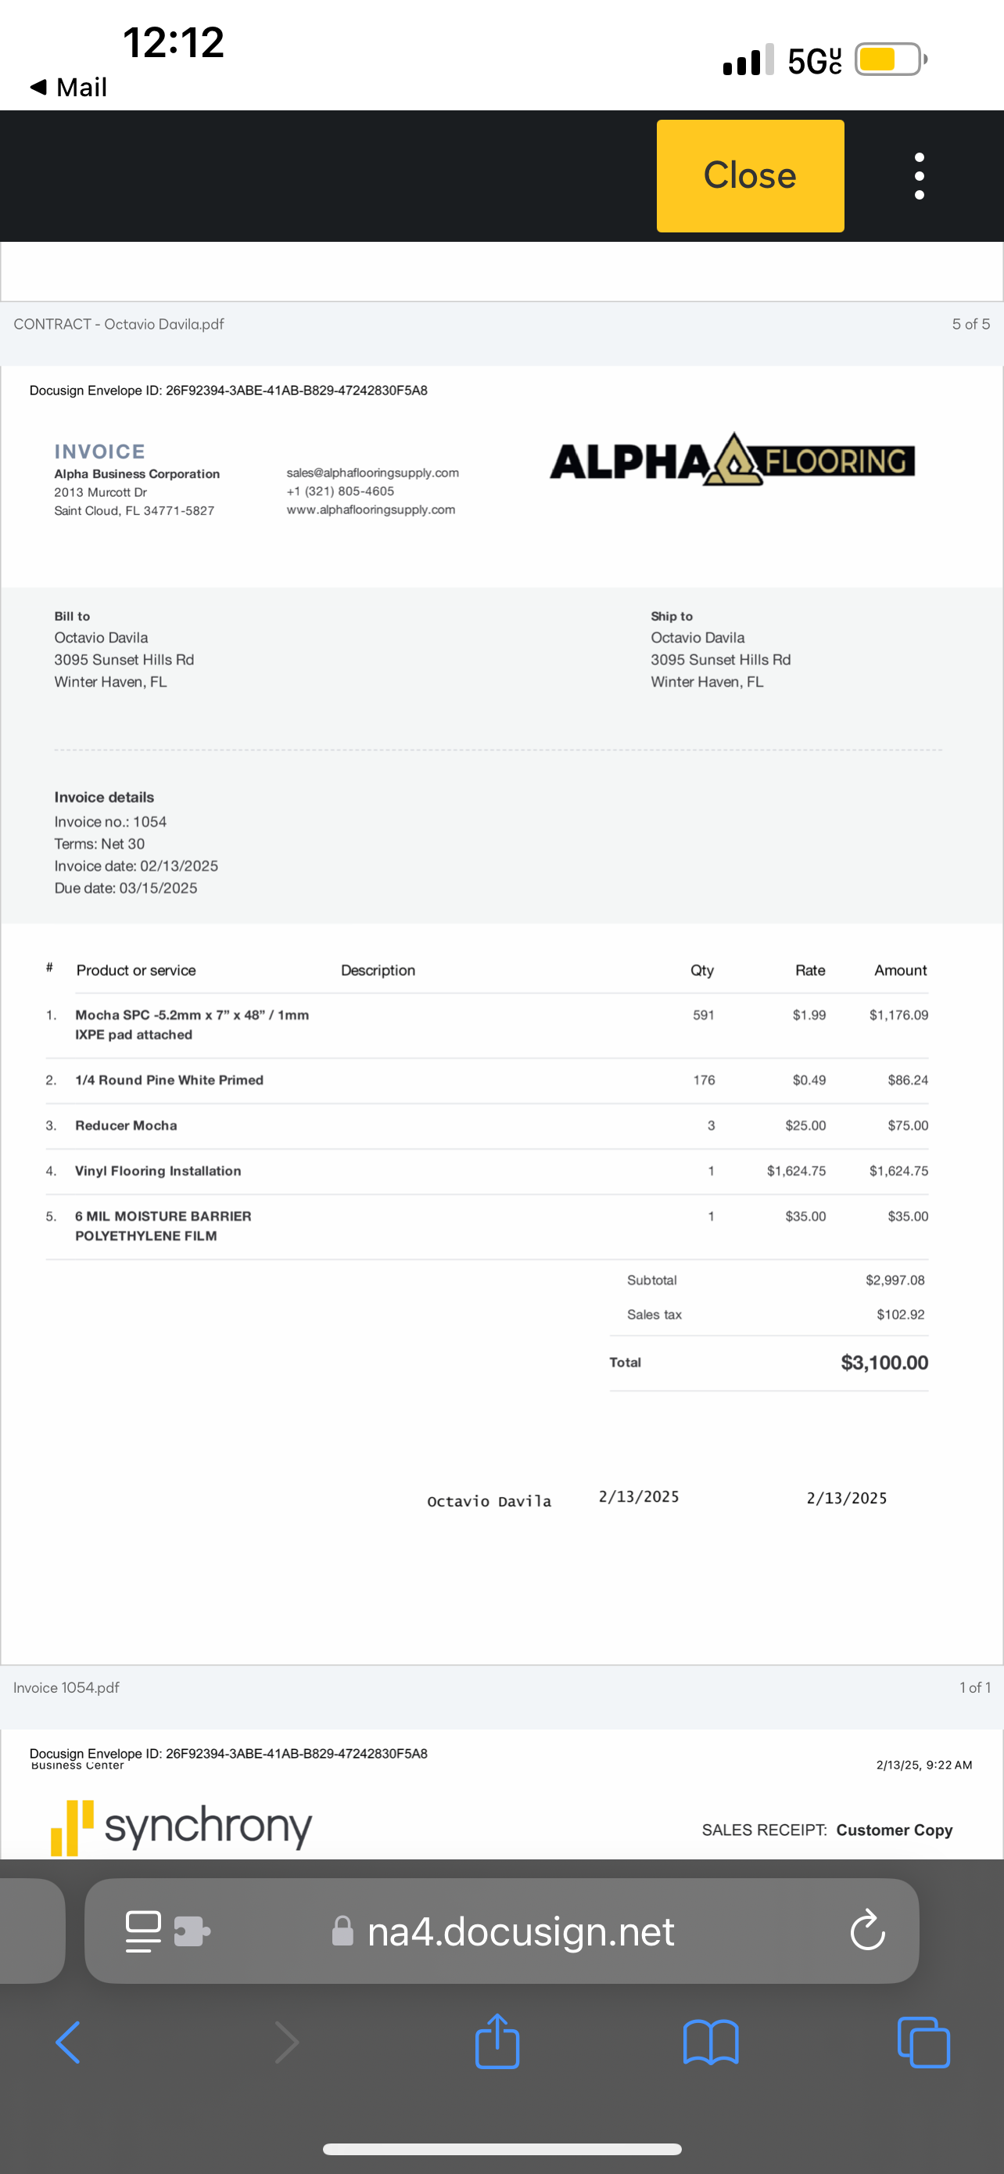Tap the Synchrony logo
Viewport: 1004px width, 2174px height.
pyautogui.click(x=182, y=1827)
